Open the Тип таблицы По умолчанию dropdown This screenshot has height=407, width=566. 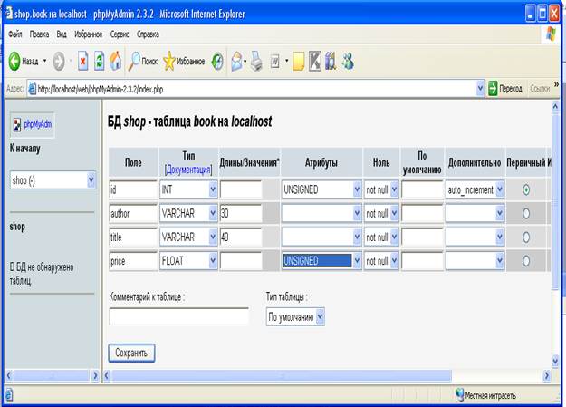pyautogui.click(x=295, y=317)
